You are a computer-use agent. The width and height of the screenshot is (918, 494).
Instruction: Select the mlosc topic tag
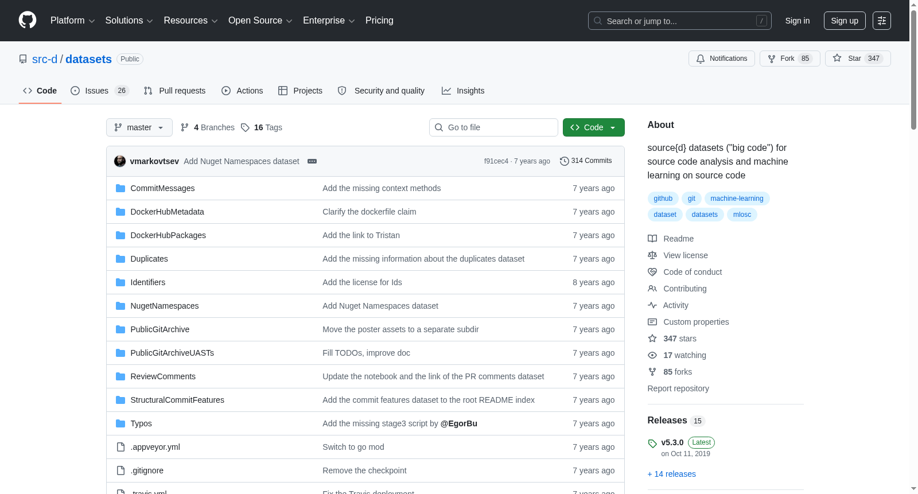[742, 215]
